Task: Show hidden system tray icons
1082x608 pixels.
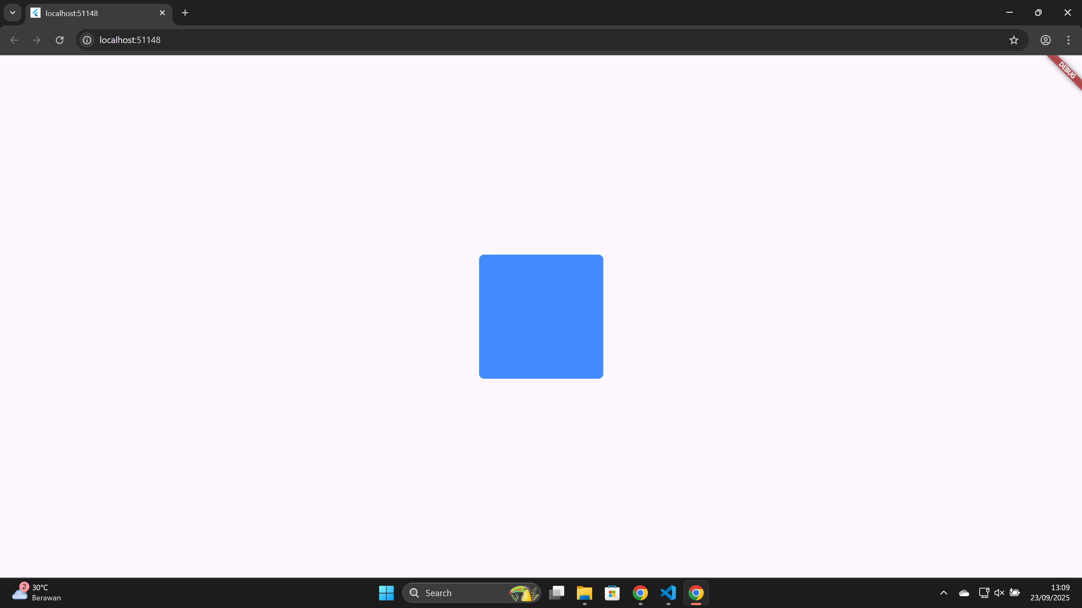Action: point(943,593)
